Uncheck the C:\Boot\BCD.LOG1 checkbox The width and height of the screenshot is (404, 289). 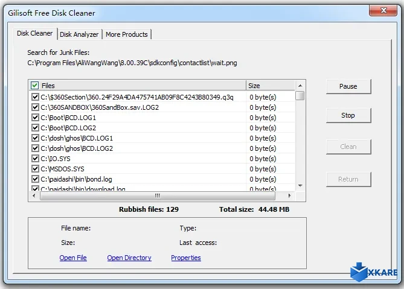[x=35, y=118]
